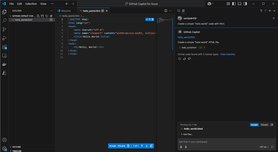Click thumbs up on Copilot response
The height and width of the screenshot is (152, 278).
pos(184,59)
